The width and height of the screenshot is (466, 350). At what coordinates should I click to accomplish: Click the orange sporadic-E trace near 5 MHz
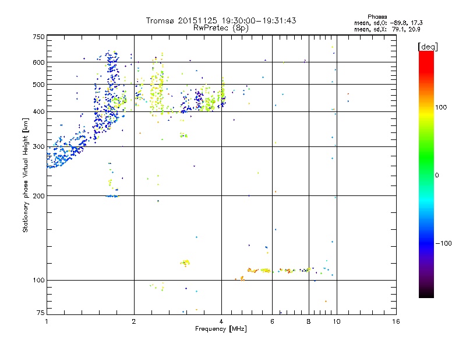pos(253,270)
